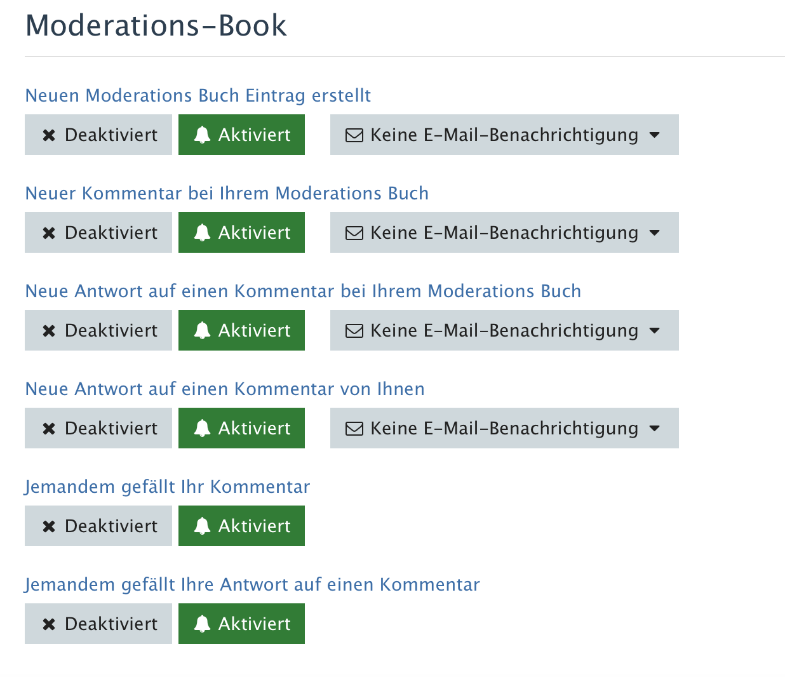Viewport: 785px width, 677px height.
Task: Click the 'Moderations-Book' section heading
Action: click(x=156, y=25)
